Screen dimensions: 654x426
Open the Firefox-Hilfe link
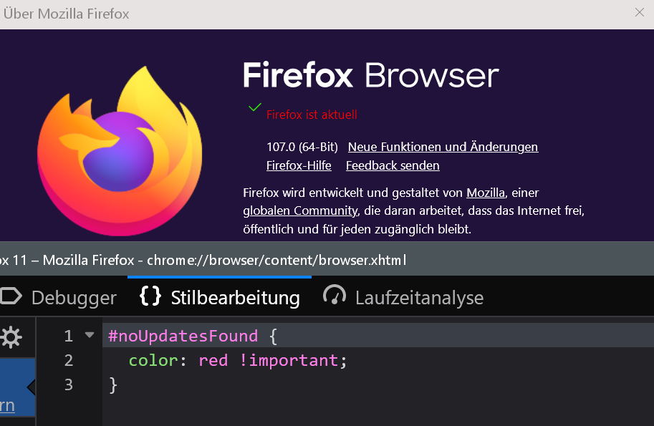coord(299,165)
